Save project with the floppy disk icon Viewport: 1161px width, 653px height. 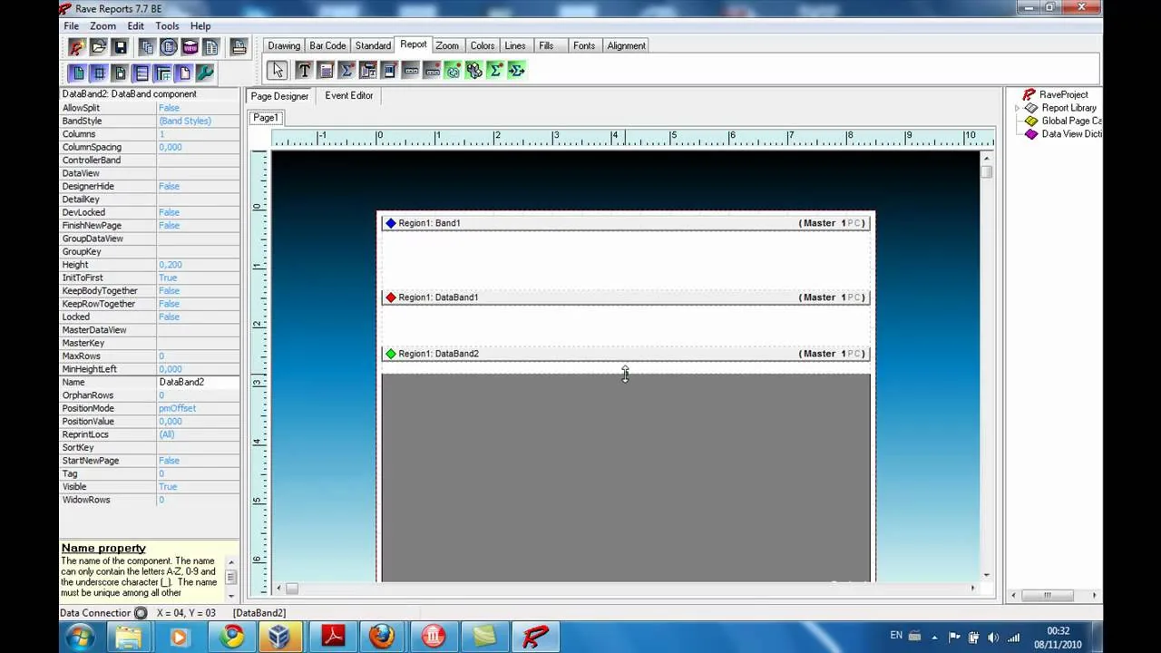120,47
